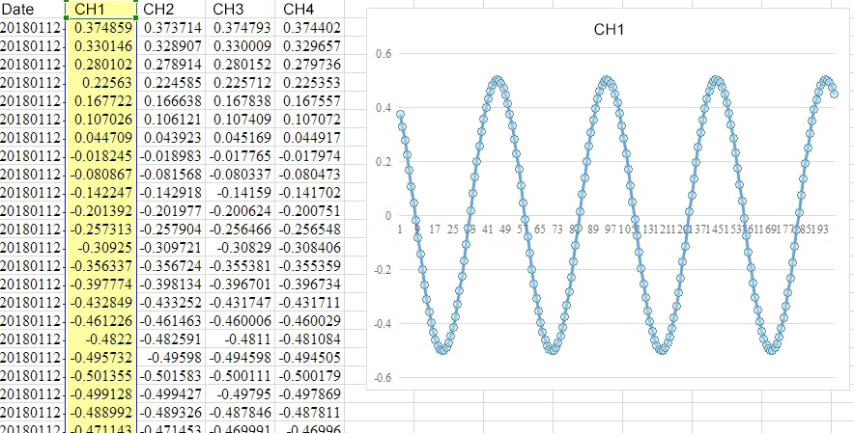Select the chart title CH1
Screen dimensions: 854x433
coord(609,31)
